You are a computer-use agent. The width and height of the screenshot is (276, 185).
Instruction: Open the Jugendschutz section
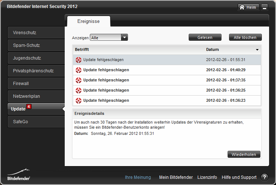pyautogui.click(x=36, y=58)
